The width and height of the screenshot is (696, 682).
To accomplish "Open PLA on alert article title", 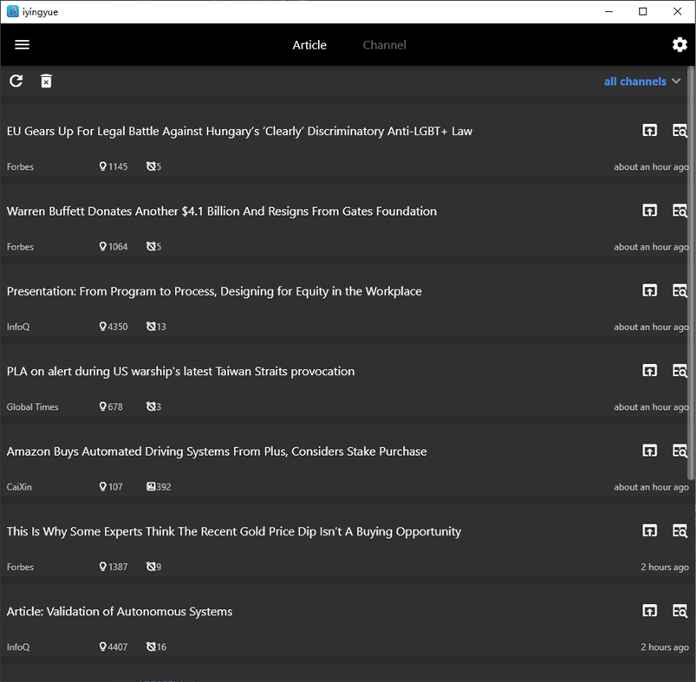I will coord(180,372).
